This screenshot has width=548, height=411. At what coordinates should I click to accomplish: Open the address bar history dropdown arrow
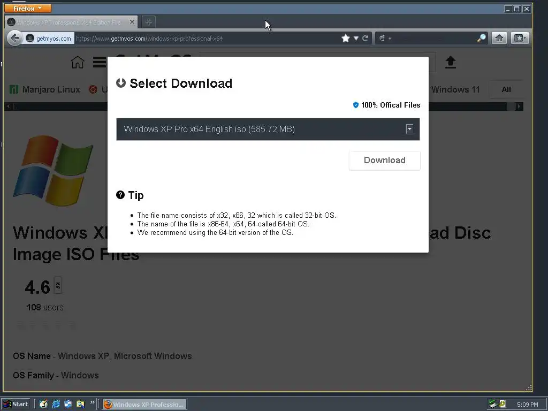[x=356, y=39]
